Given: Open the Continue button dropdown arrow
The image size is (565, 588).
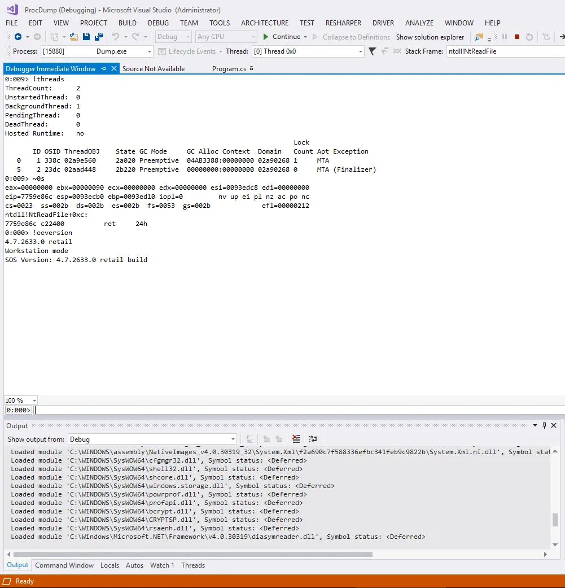Looking at the screenshot, I should [x=305, y=37].
